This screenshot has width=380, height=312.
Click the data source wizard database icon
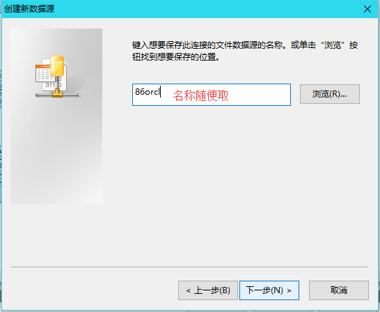57,77
